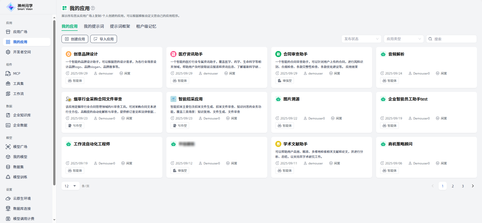Image resolution: width=482 pixels, height=223 pixels.
Task: Go to page 2 in pagination
Action: (x=453, y=186)
